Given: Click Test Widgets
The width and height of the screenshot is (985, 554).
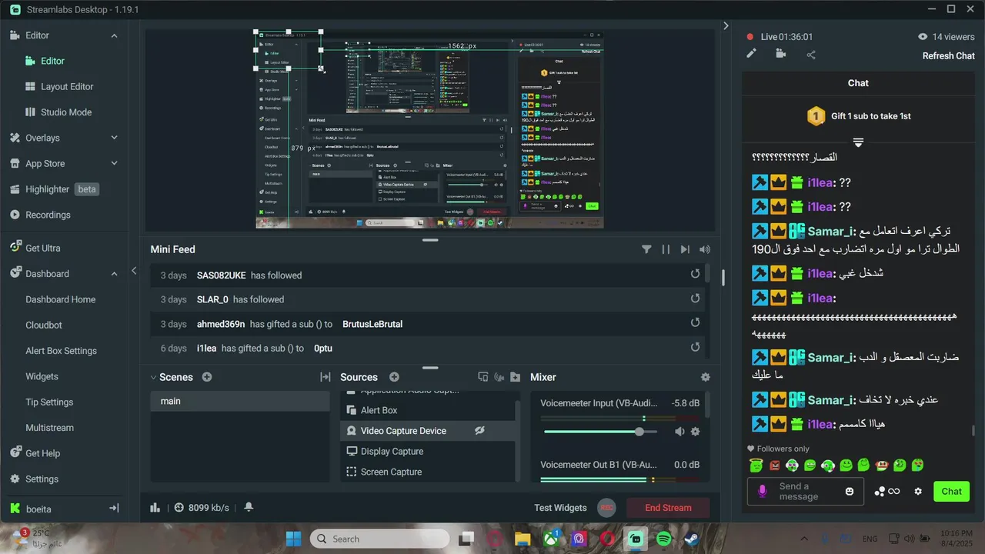Looking at the screenshot, I should (560, 508).
